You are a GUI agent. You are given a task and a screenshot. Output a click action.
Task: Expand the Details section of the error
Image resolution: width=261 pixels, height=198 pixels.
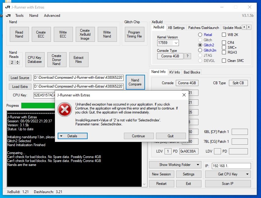coord(73,136)
